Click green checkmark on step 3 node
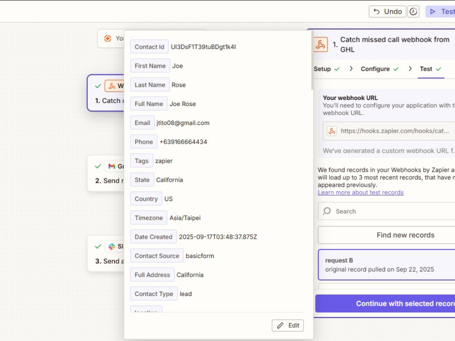455x341 pixels. (x=98, y=246)
